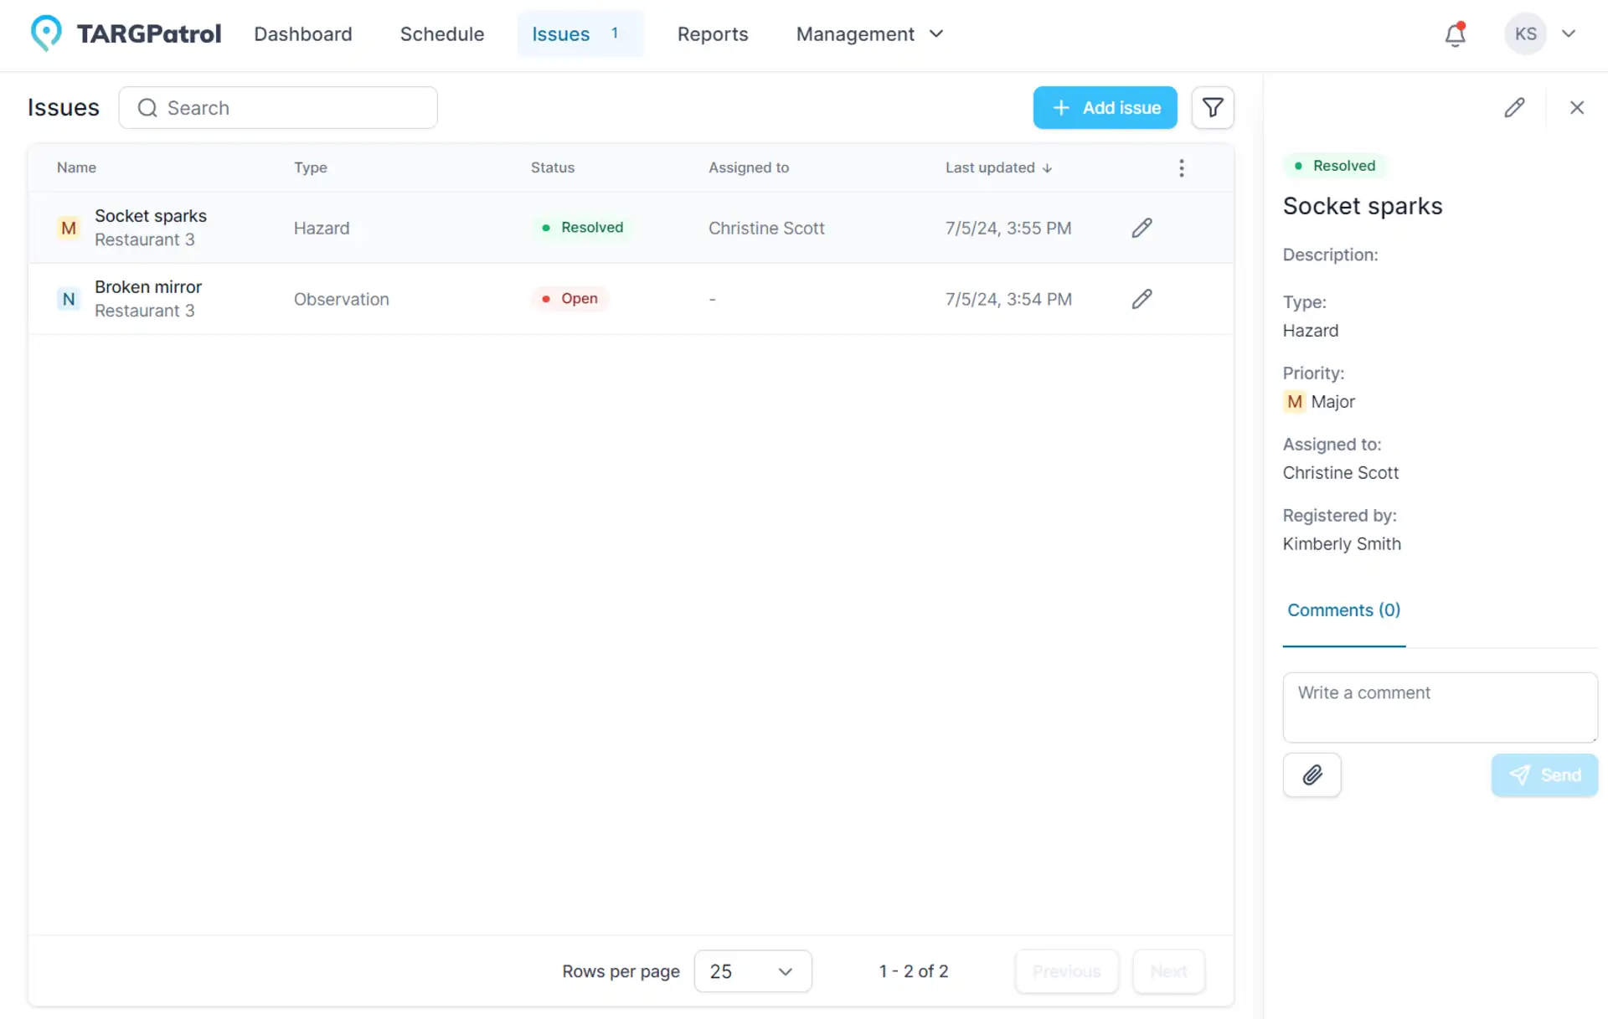1608x1019 pixels.
Task: Open the rows per page selector
Action: (x=751, y=971)
